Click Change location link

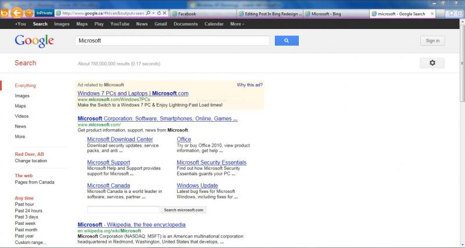[x=31, y=161]
